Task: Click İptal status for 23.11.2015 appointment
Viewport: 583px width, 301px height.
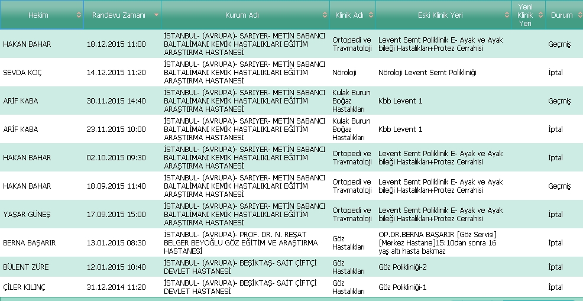Action: tap(555, 129)
